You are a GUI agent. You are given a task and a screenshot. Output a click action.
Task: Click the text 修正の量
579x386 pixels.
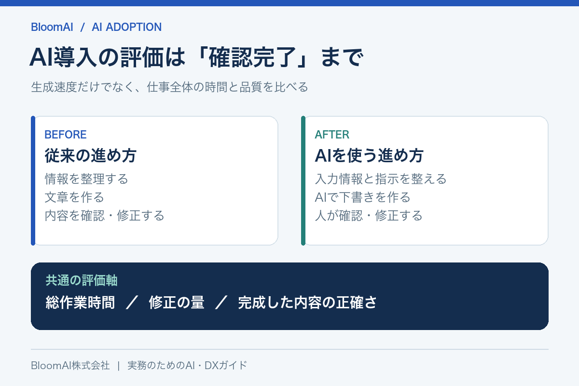pos(177,303)
